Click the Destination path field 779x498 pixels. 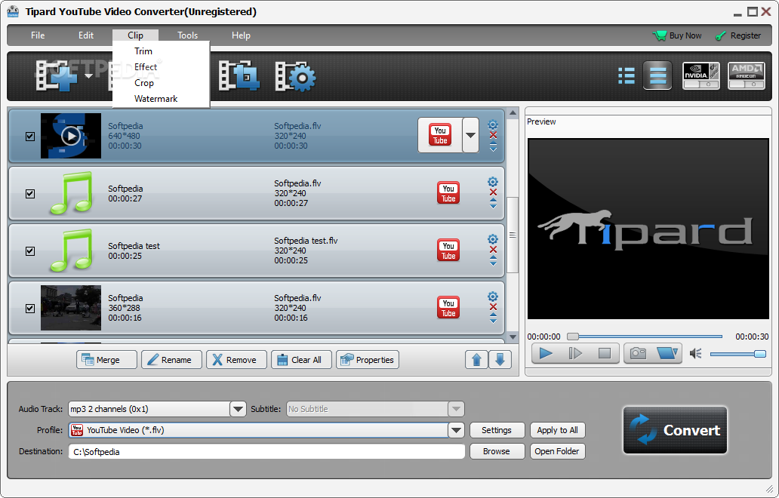(266, 451)
